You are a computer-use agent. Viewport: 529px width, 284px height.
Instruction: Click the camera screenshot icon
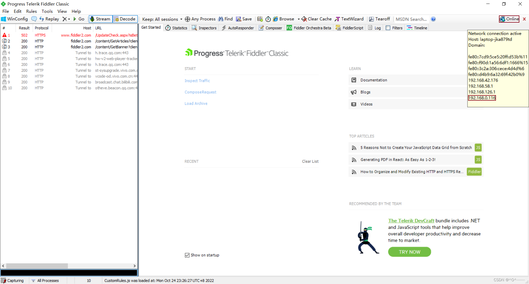(x=260, y=19)
